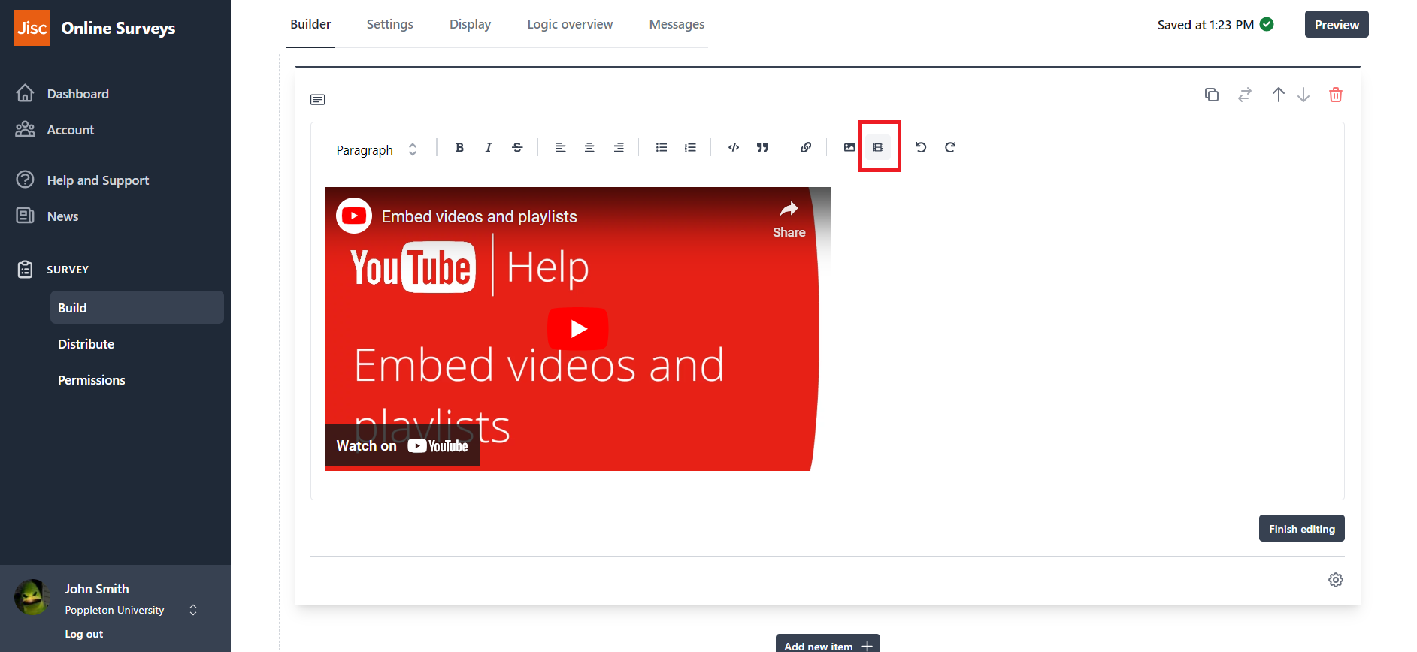
Task: Undo the last edit
Action: 921,147
